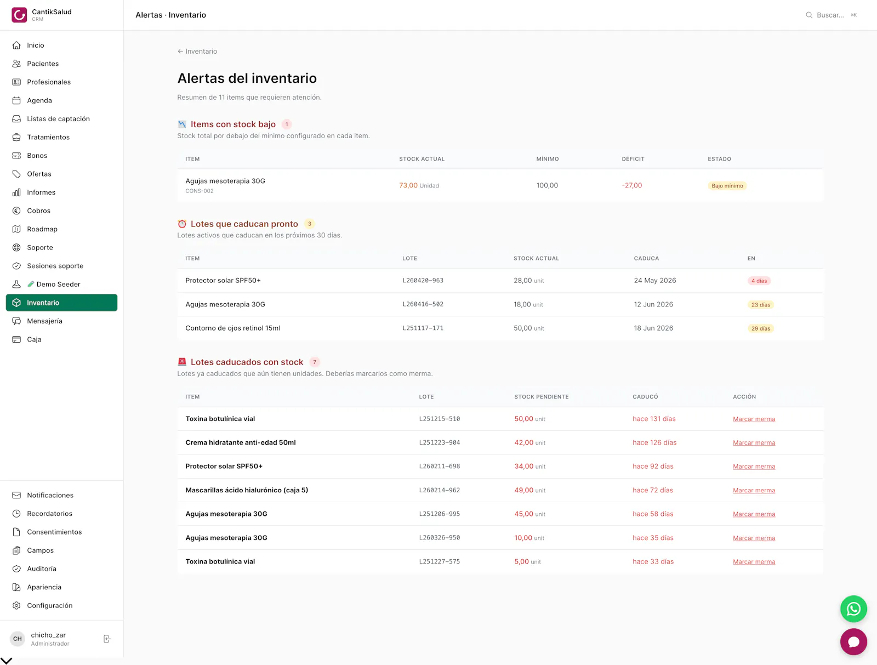The image size is (877, 665).
Task: Marcar merma for lote L260326-950
Action: pos(754,538)
